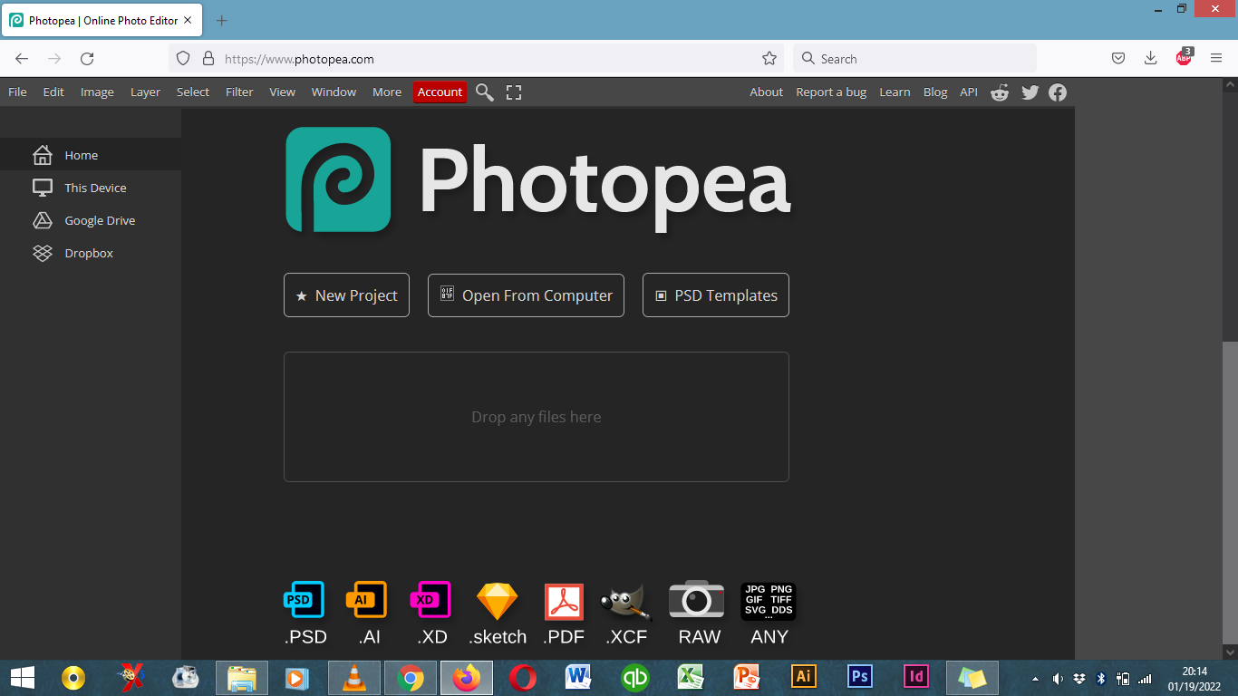Open the Image menu

(97, 92)
